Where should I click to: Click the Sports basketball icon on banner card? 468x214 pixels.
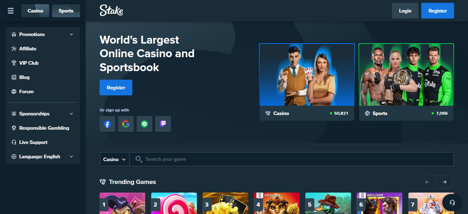tap(367, 113)
